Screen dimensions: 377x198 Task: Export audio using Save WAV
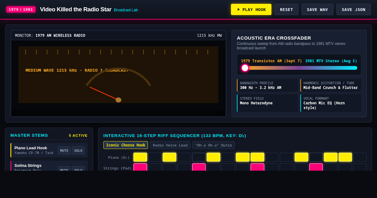pyautogui.click(x=317, y=9)
